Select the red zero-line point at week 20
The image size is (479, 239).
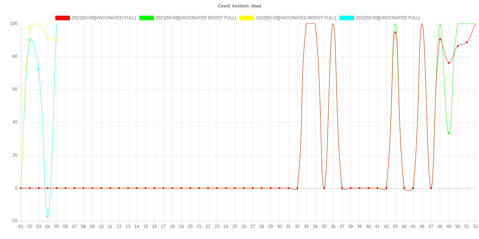click(190, 188)
